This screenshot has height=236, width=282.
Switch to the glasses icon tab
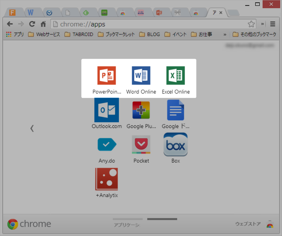pyautogui.click(x=179, y=13)
